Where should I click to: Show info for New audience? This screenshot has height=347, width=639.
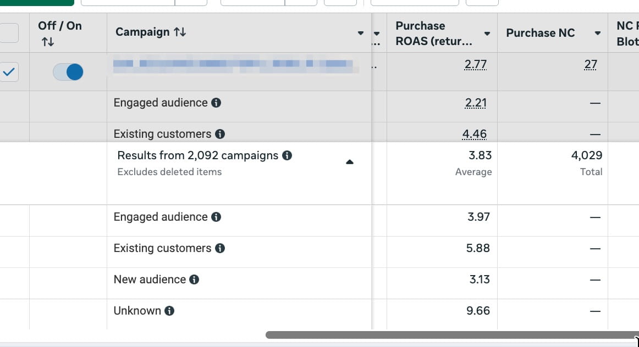tap(194, 279)
